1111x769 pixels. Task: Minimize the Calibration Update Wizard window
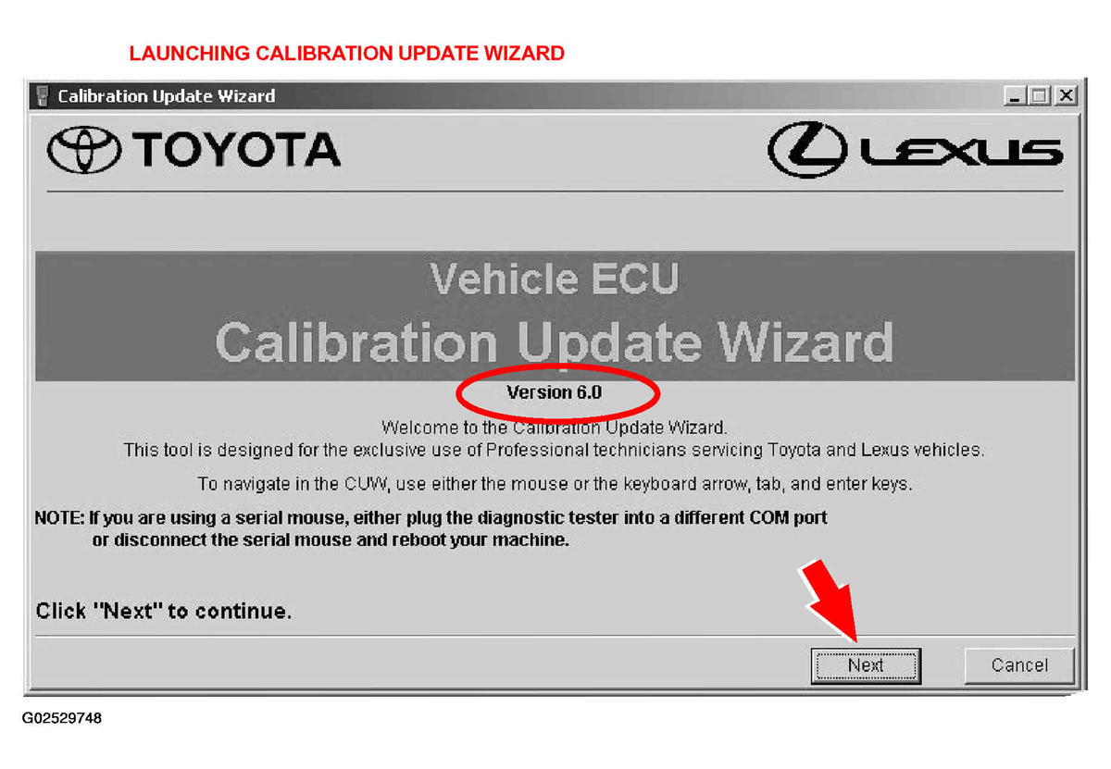click(1017, 95)
